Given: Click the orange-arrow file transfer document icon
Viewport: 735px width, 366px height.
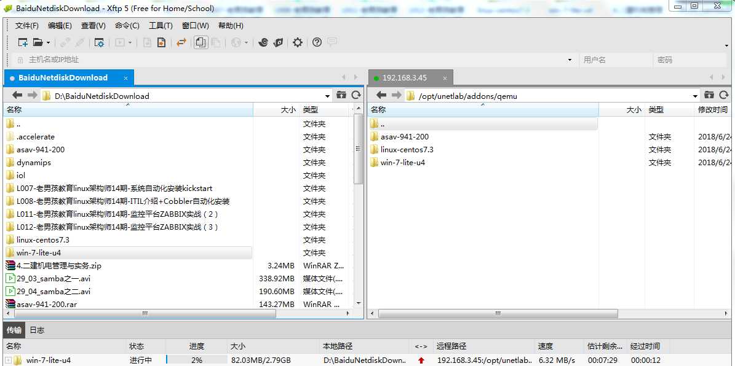Looking at the screenshot, I should pyautogui.click(x=161, y=42).
